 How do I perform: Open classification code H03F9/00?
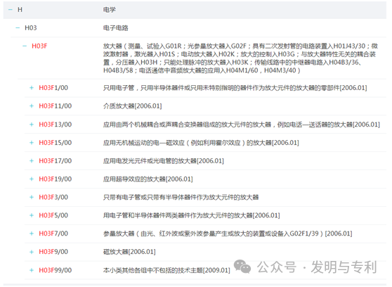tap(53, 252)
